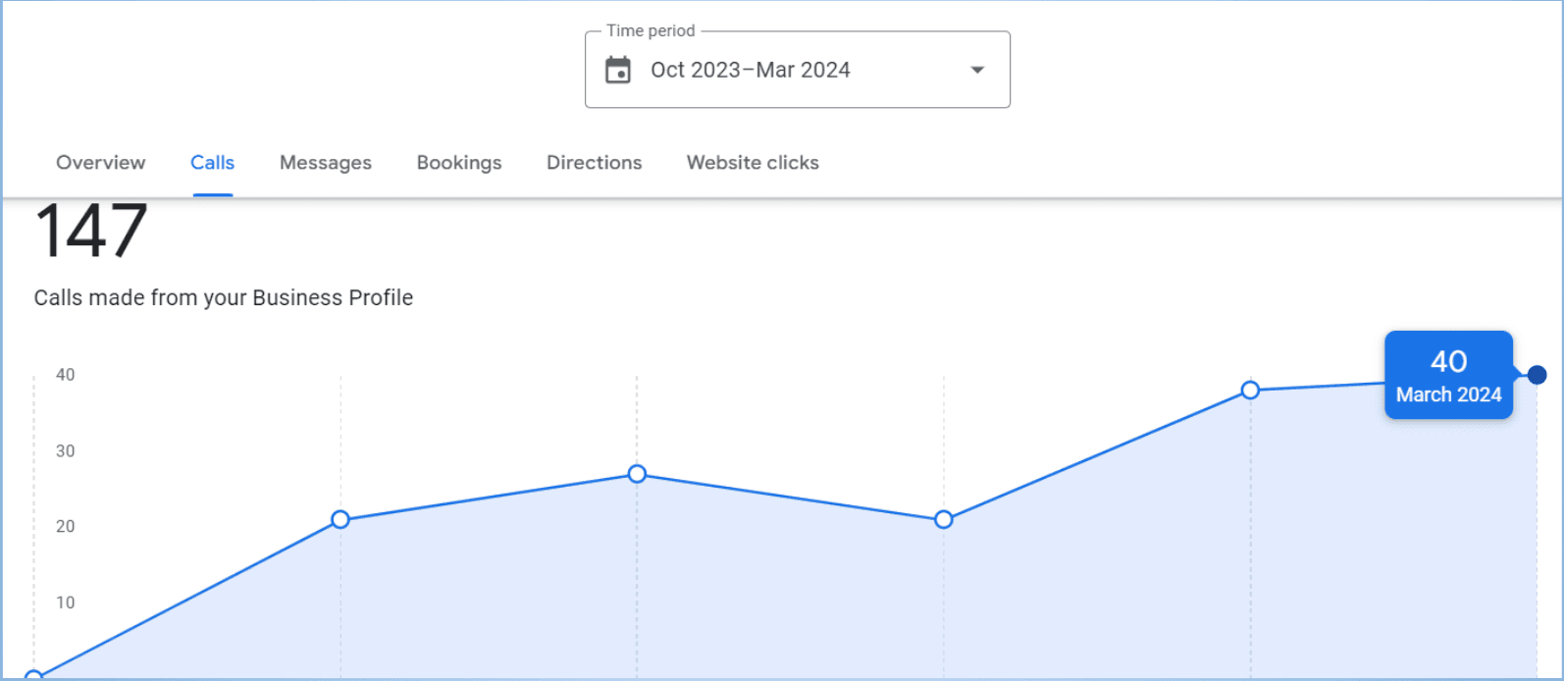This screenshot has width=1564, height=681.
Task: Click the 147 total calls number
Action: [91, 232]
